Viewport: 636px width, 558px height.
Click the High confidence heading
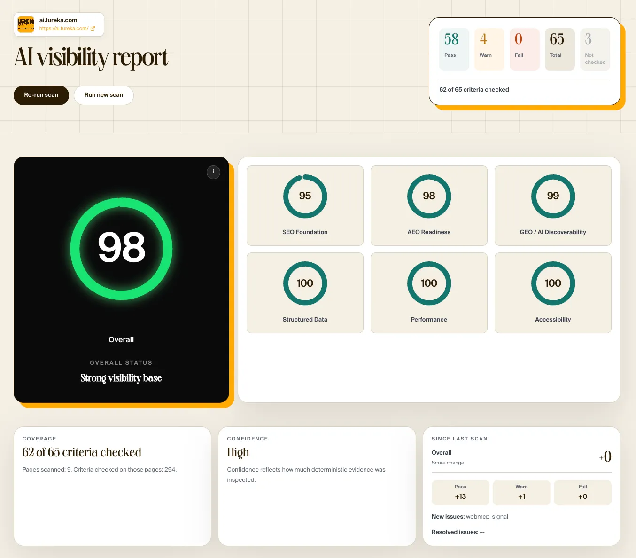[x=238, y=453]
